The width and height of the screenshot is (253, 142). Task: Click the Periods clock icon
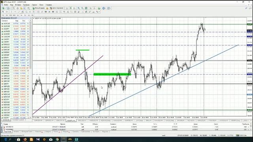click(x=104, y=8)
